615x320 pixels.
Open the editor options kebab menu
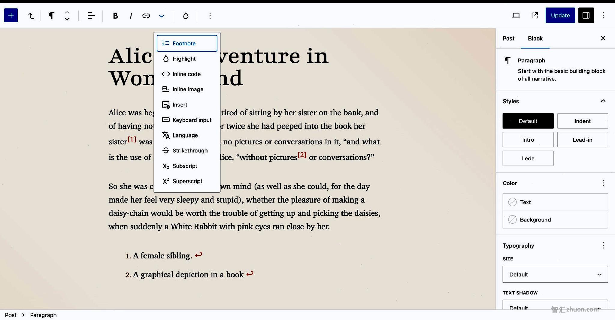click(603, 15)
